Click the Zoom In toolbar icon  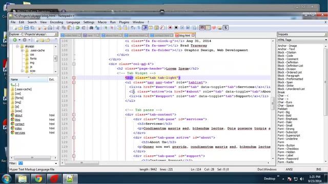tap(106, 28)
